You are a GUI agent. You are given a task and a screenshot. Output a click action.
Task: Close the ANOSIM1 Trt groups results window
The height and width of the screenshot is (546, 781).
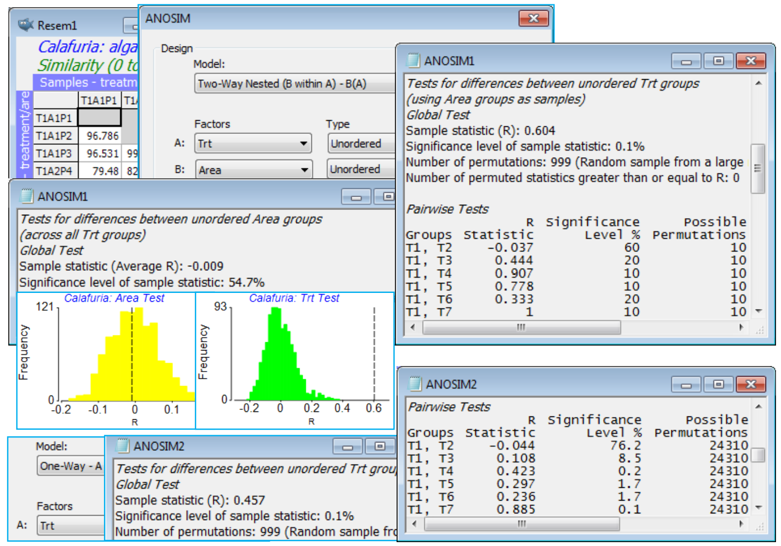click(751, 60)
